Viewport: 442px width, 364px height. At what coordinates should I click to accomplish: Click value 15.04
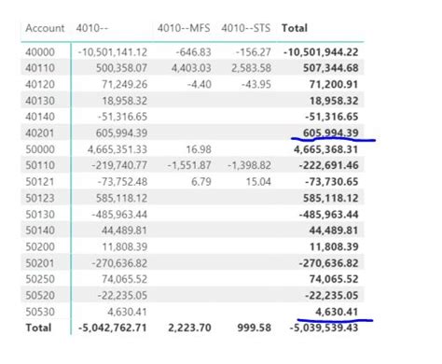[x=258, y=182]
